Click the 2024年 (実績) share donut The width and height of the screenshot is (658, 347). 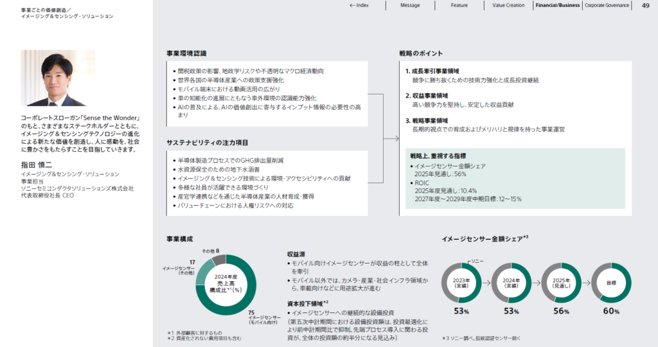pyautogui.click(x=511, y=283)
